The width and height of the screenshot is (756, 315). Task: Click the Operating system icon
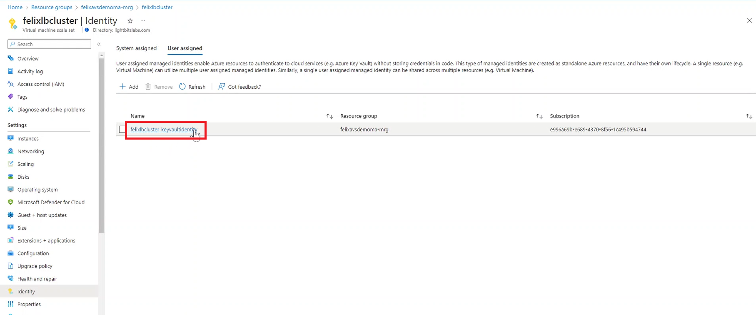tap(11, 190)
